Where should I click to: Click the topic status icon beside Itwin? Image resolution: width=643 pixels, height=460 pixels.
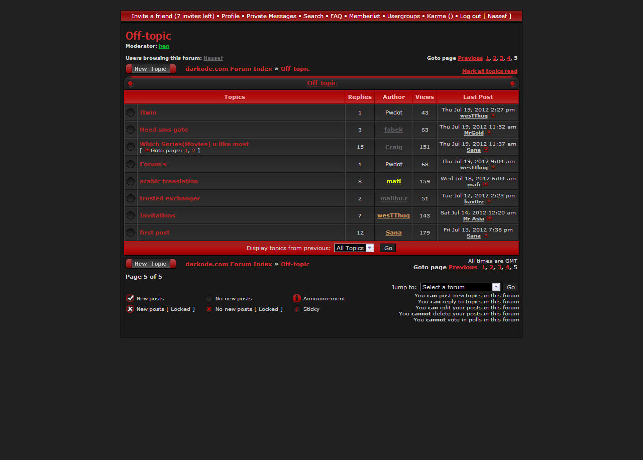coord(131,112)
